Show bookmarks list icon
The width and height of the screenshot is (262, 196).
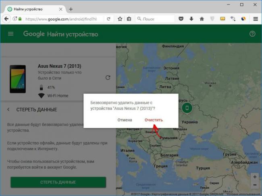(x=129, y=19)
